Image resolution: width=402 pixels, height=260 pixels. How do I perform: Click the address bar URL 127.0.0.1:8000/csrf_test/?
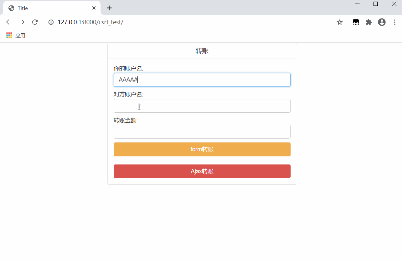(90, 22)
